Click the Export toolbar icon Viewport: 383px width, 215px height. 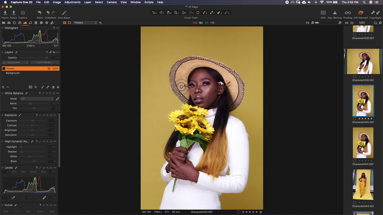pyautogui.click(x=13, y=13)
